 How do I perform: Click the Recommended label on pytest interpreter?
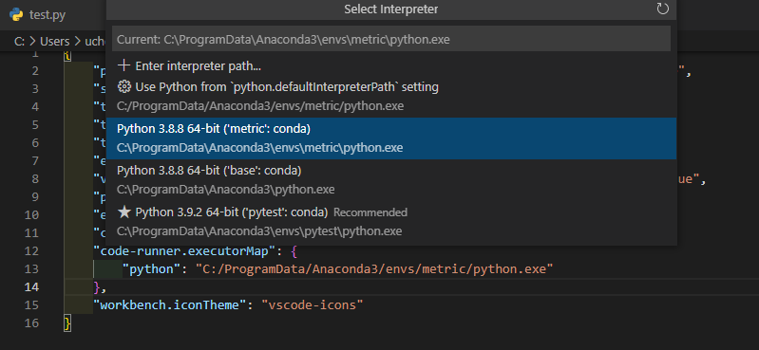pyautogui.click(x=370, y=212)
